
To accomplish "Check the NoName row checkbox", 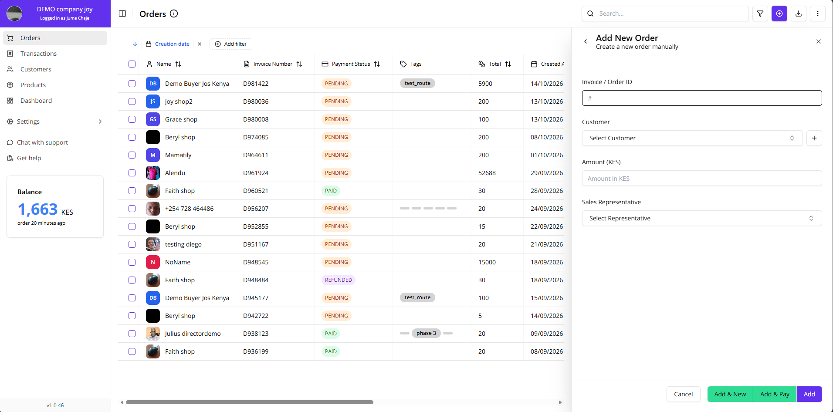I will [132, 262].
